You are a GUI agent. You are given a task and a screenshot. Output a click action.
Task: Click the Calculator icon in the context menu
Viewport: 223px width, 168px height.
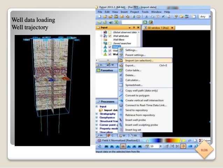click(x=121, y=80)
